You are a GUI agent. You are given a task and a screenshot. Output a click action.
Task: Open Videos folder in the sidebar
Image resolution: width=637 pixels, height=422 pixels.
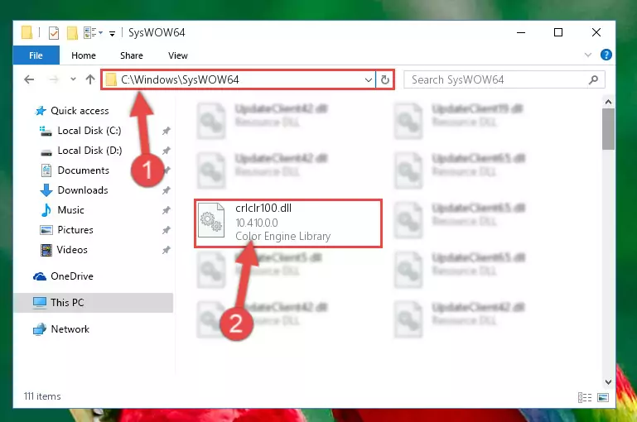(x=64, y=250)
